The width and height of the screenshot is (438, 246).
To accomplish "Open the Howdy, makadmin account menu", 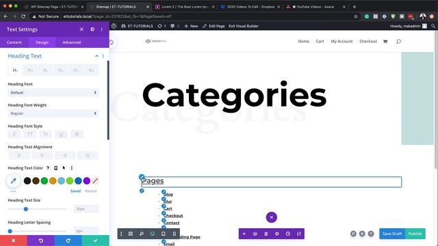I will [409, 26].
